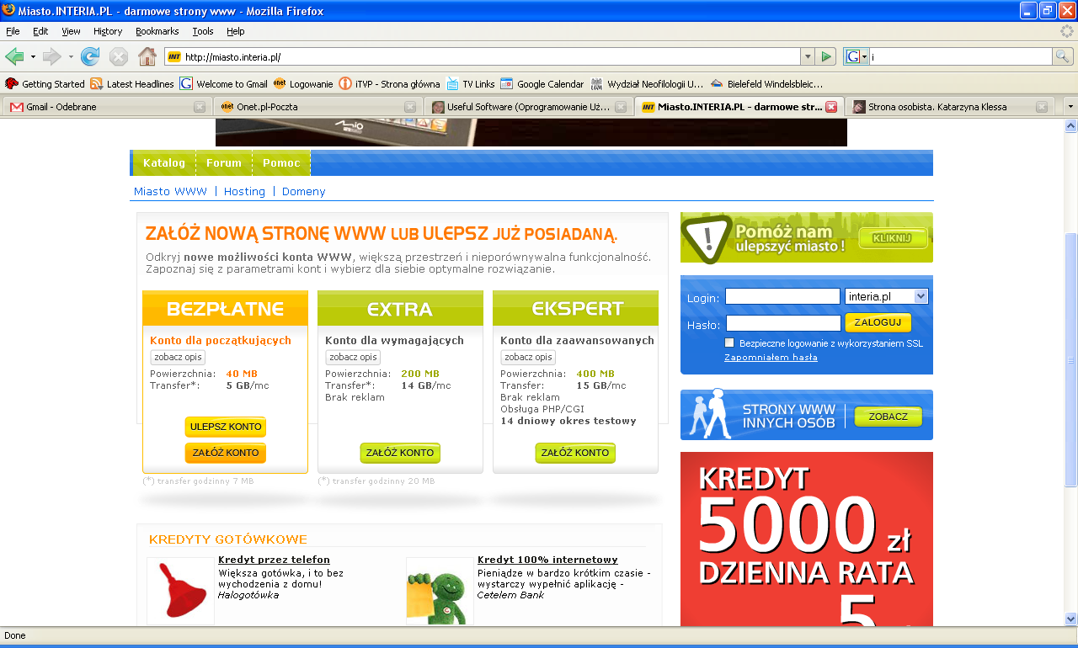The height and width of the screenshot is (648, 1078).
Task: Click the green Go arrow beside address bar
Action: click(x=826, y=56)
